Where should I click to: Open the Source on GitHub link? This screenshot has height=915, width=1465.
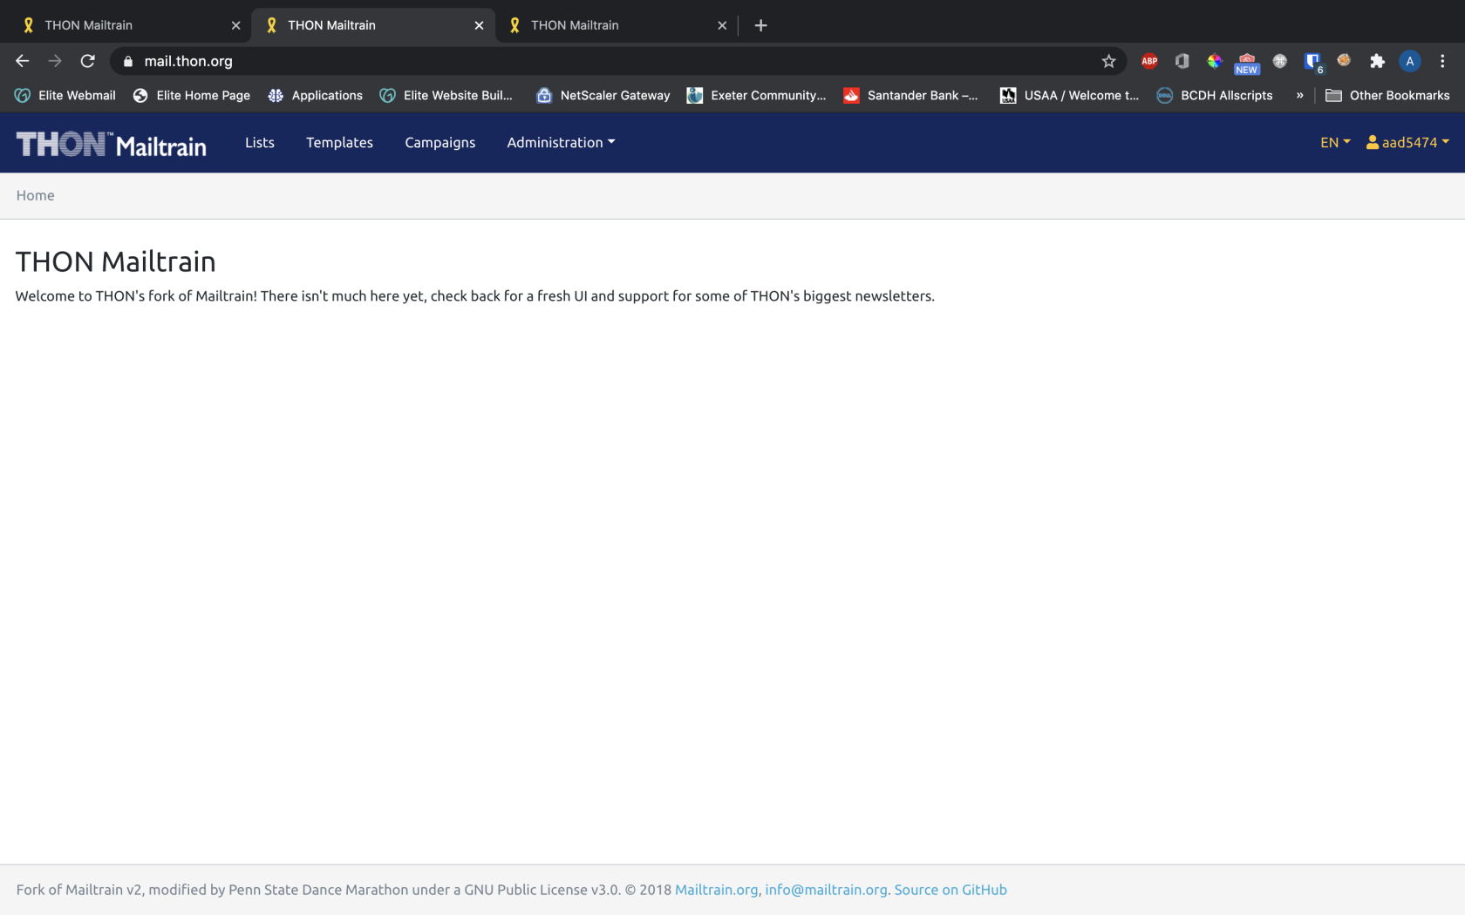coord(951,890)
